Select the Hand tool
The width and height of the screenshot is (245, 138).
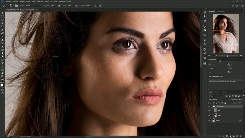click(x=2, y=73)
